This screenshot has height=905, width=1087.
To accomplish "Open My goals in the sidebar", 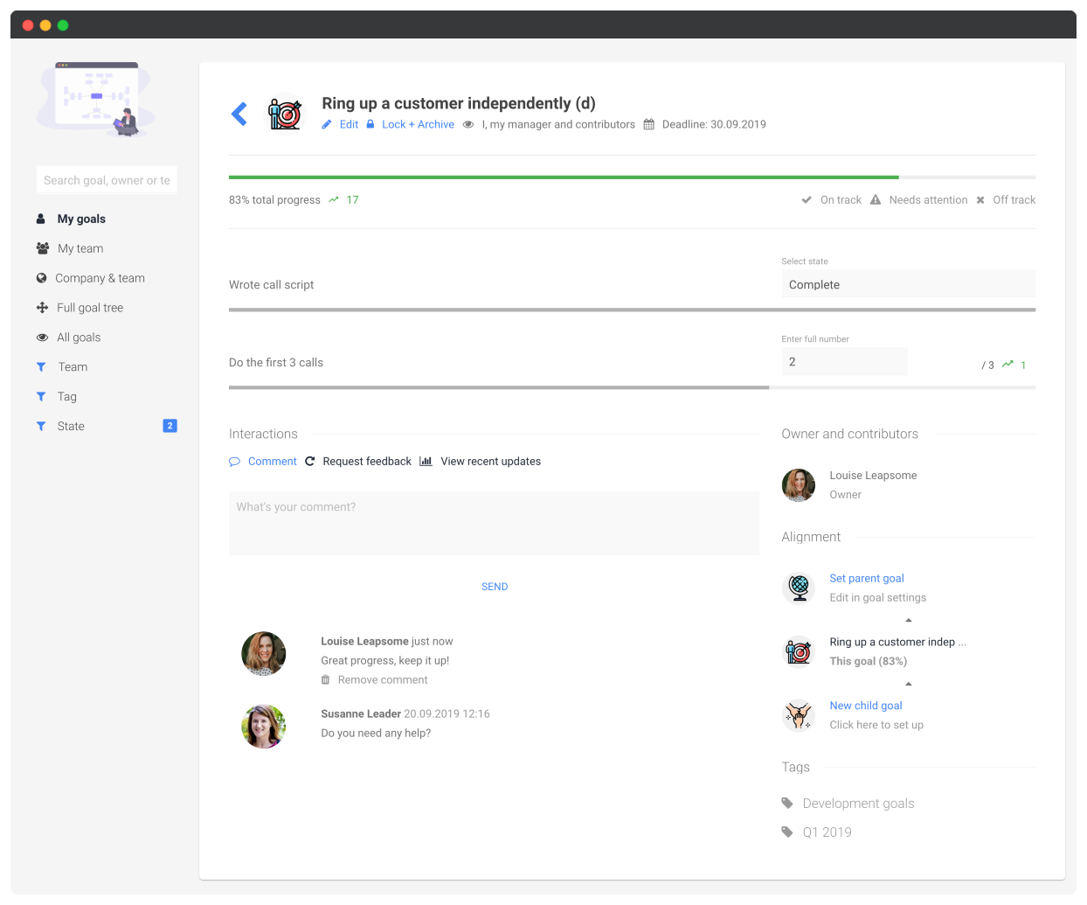I will click(81, 219).
